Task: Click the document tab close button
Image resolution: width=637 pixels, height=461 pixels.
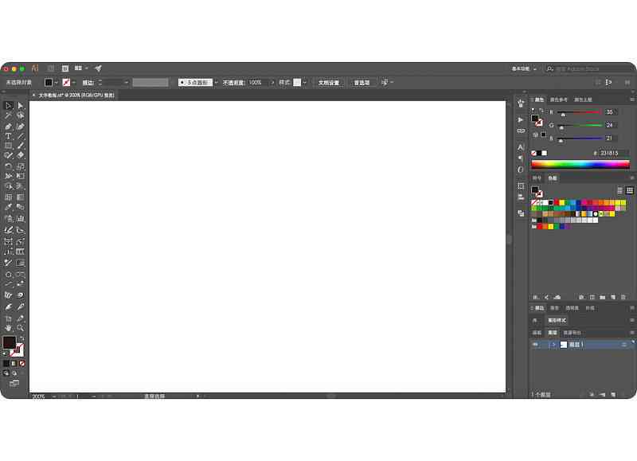Action: 33,95
